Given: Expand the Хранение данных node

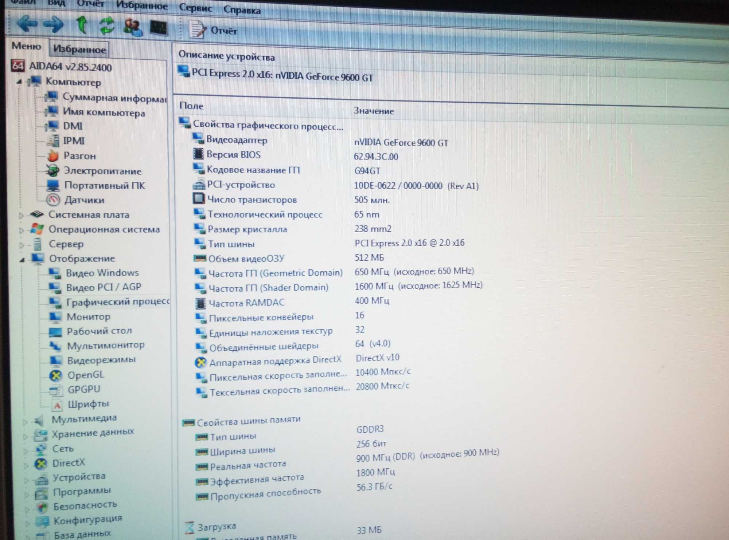Looking at the screenshot, I should [25, 436].
